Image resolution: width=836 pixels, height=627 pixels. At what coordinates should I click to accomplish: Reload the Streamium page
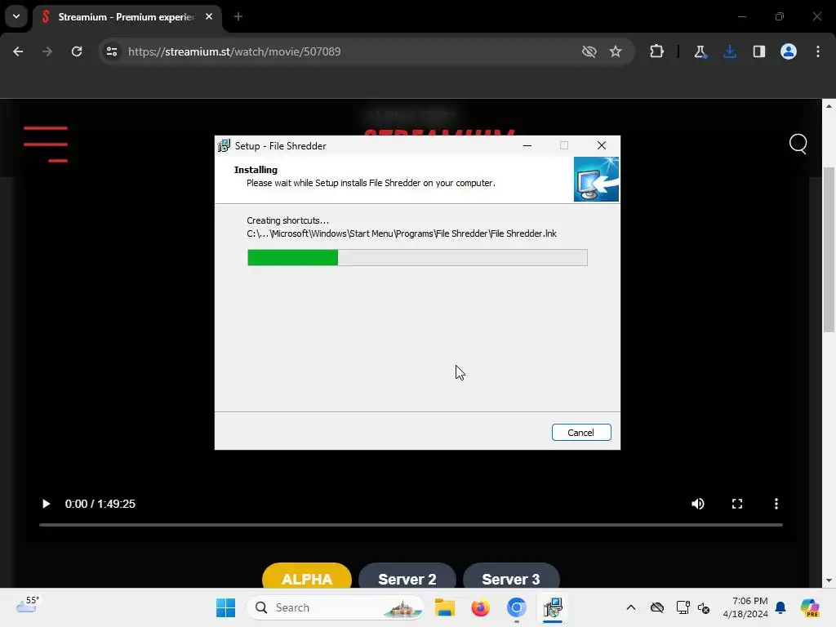[77, 51]
